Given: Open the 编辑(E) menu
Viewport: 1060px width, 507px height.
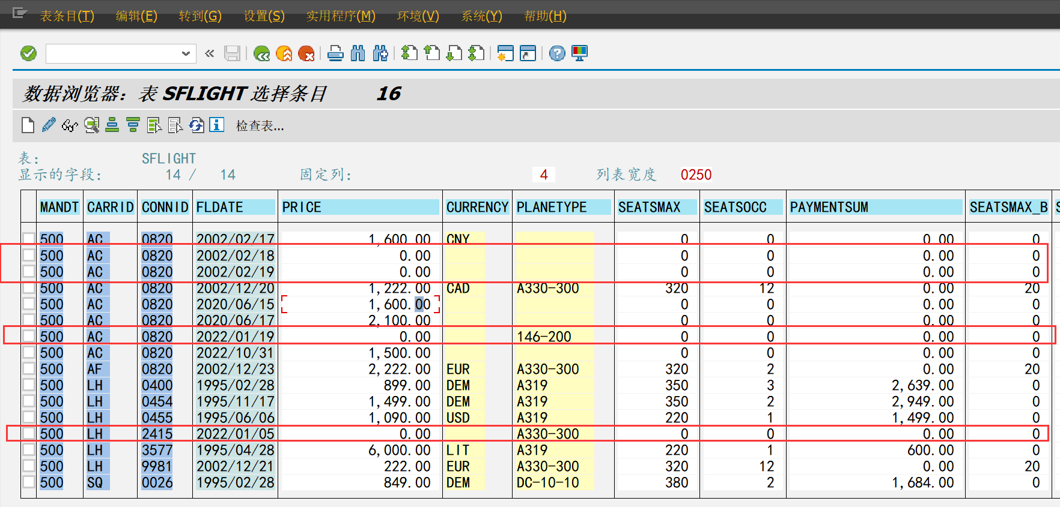Looking at the screenshot, I should [x=136, y=16].
